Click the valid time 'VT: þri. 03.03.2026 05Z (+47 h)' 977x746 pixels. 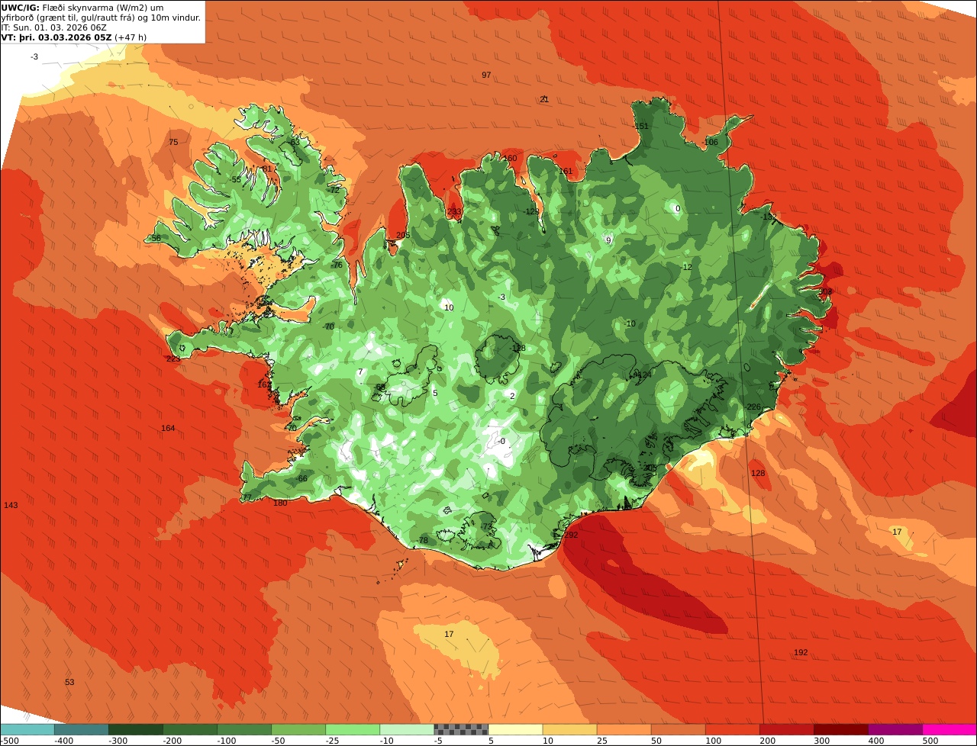click(x=74, y=37)
